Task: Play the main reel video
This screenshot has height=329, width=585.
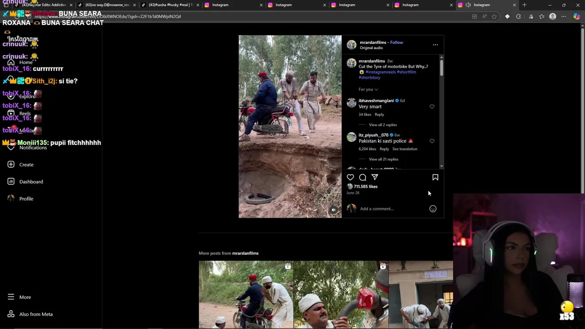Action: point(290,127)
